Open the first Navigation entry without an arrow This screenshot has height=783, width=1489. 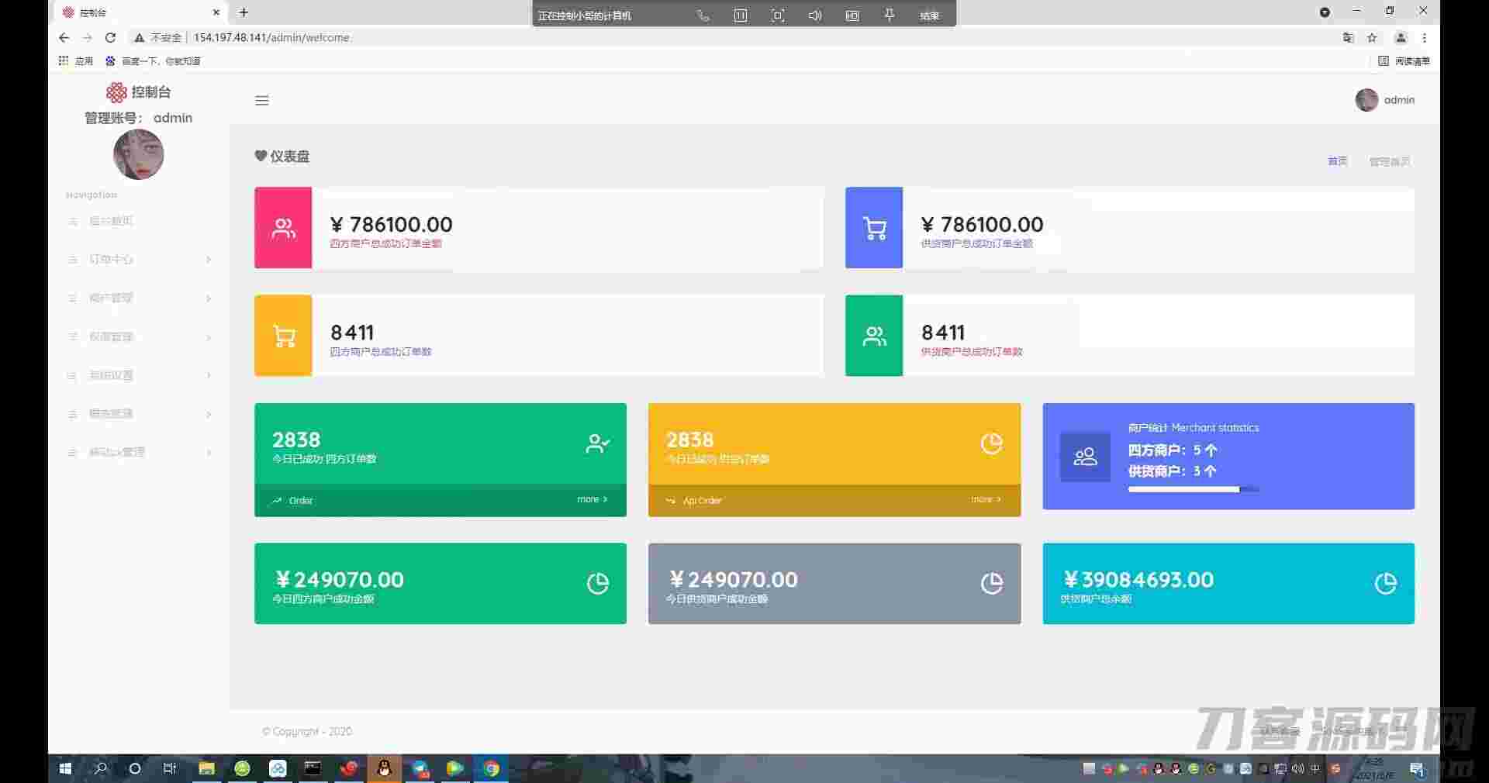(x=140, y=221)
